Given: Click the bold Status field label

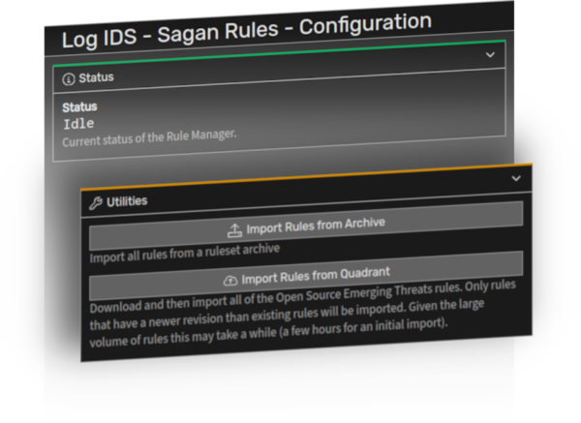Looking at the screenshot, I should click(79, 106).
